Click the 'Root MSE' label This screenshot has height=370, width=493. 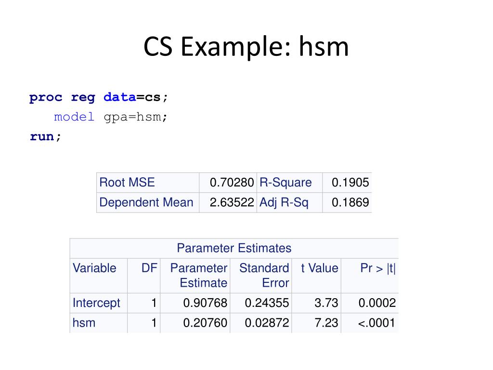(127, 182)
